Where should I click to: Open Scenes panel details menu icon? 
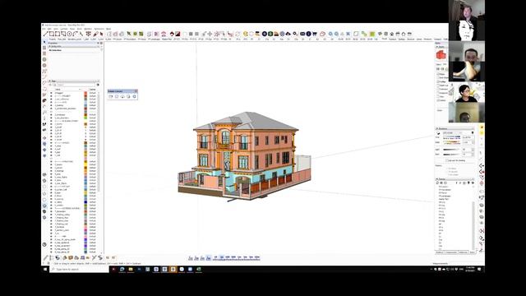point(473,183)
